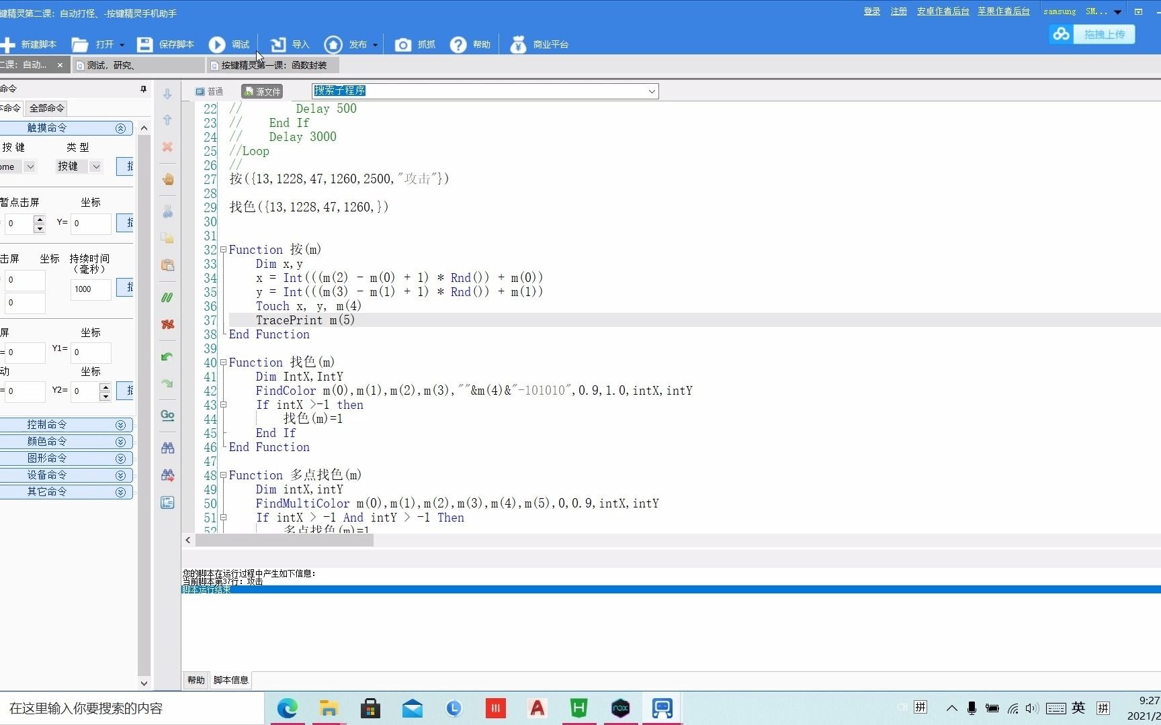Switch to the 普通 view tab
The image size is (1161, 725).
pos(209,91)
